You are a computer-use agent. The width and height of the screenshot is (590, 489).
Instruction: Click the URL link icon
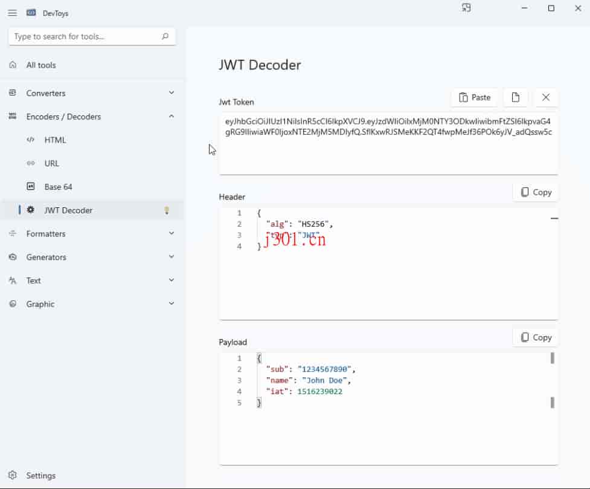tap(31, 163)
